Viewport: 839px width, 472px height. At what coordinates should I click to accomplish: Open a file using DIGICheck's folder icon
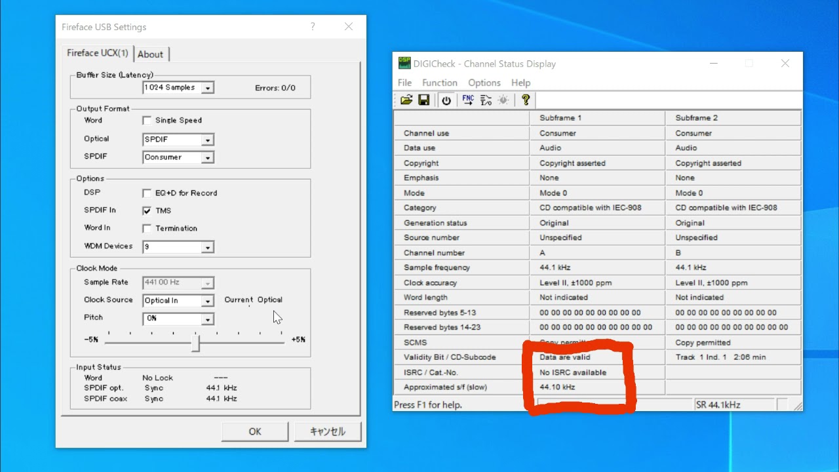(x=406, y=100)
